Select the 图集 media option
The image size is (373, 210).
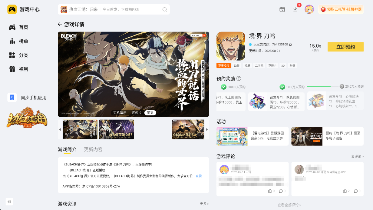150,113
